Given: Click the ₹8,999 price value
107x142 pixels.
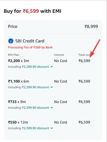Looking at the screenshot, I should 91,26.
